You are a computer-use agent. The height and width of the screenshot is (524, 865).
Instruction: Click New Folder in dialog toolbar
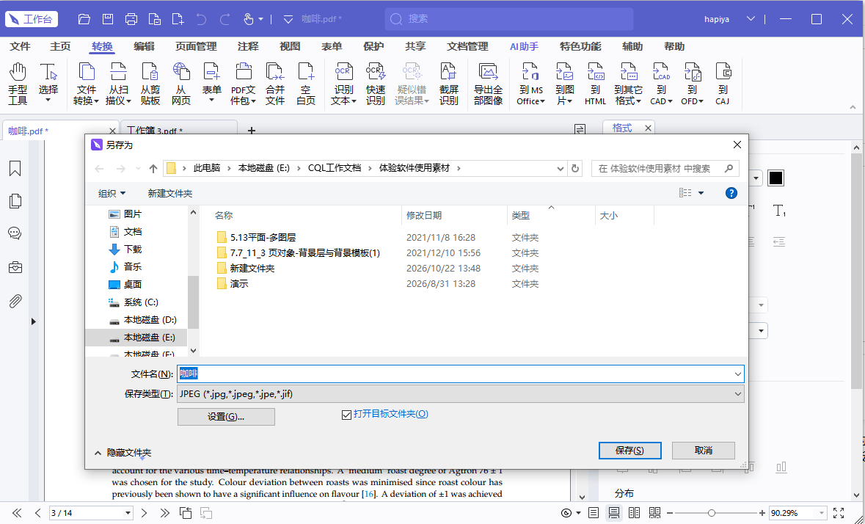coord(170,193)
